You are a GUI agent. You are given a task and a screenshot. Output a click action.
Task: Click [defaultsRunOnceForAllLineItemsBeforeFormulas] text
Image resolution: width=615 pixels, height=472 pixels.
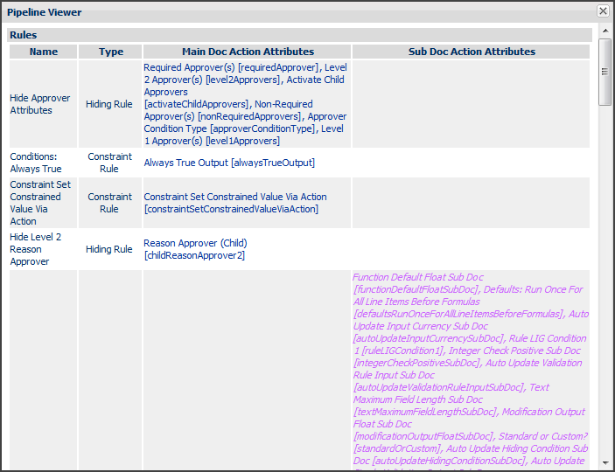[458, 314]
